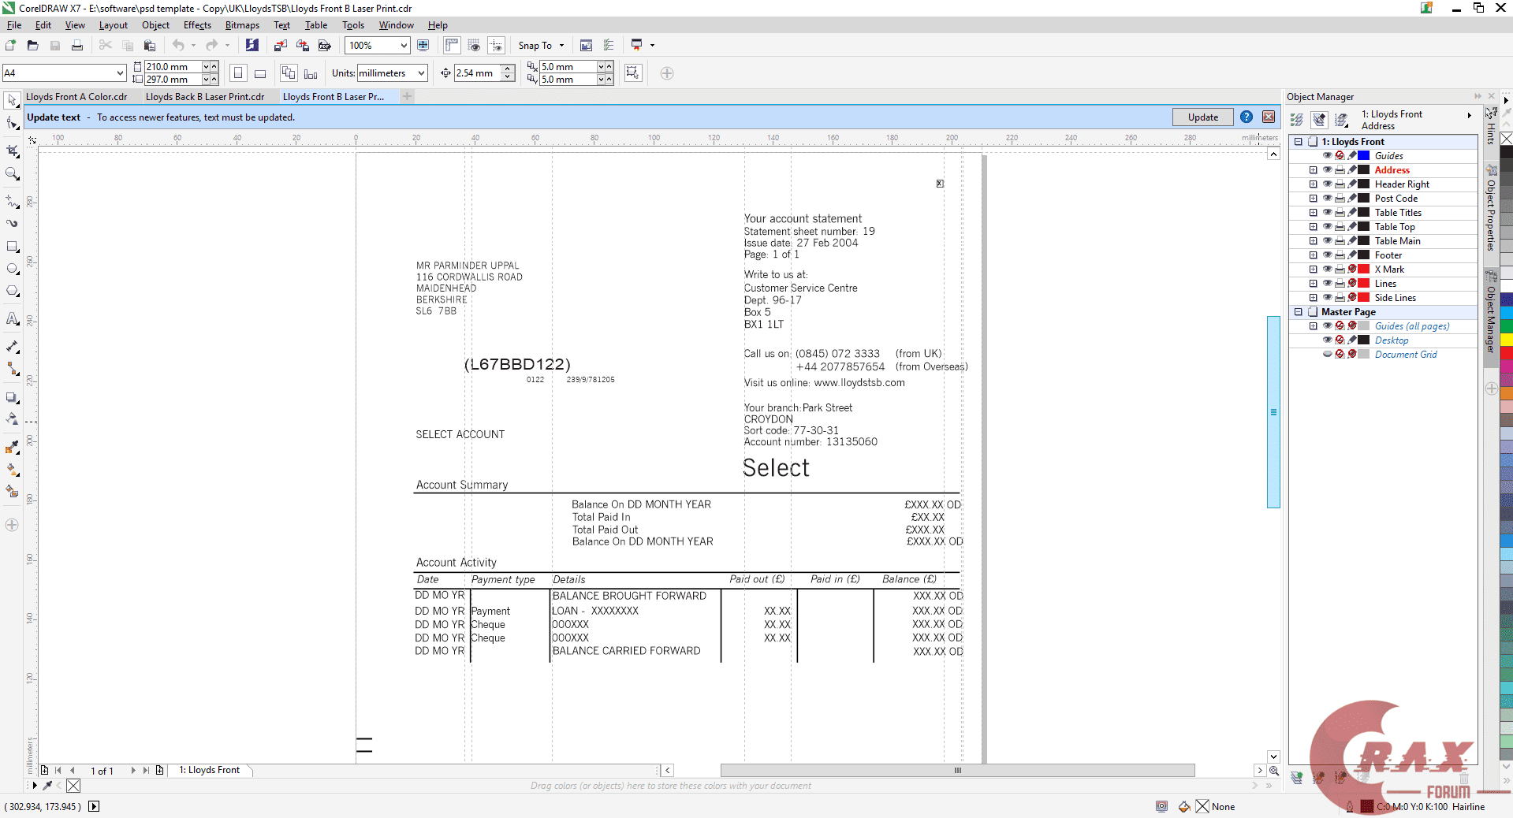Click the Publish to PDF icon
This screenshot has width=1513, height=818.
pyautogui.click(x=324, y=46)
